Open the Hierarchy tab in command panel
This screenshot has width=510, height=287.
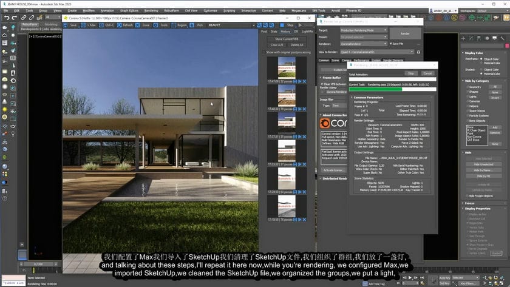(x=479, y=38)
